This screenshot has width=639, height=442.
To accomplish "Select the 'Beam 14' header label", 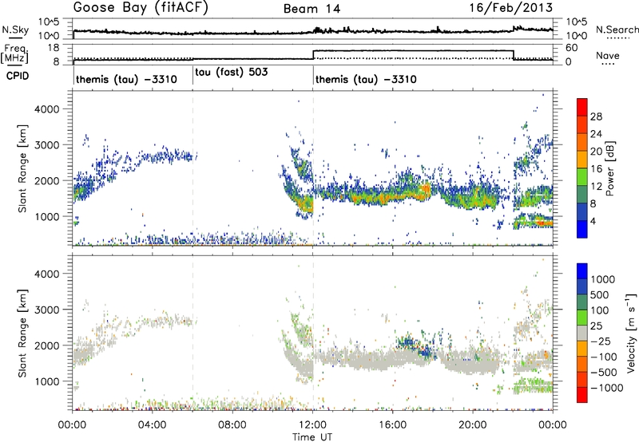I will pos(312,9).
